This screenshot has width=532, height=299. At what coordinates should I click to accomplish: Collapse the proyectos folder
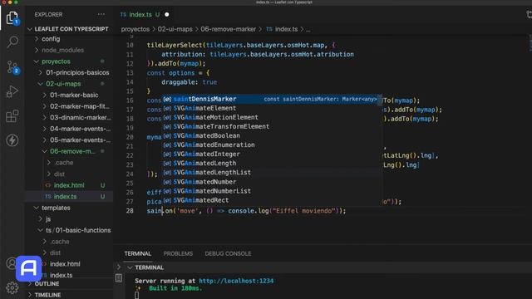[69, 61]
